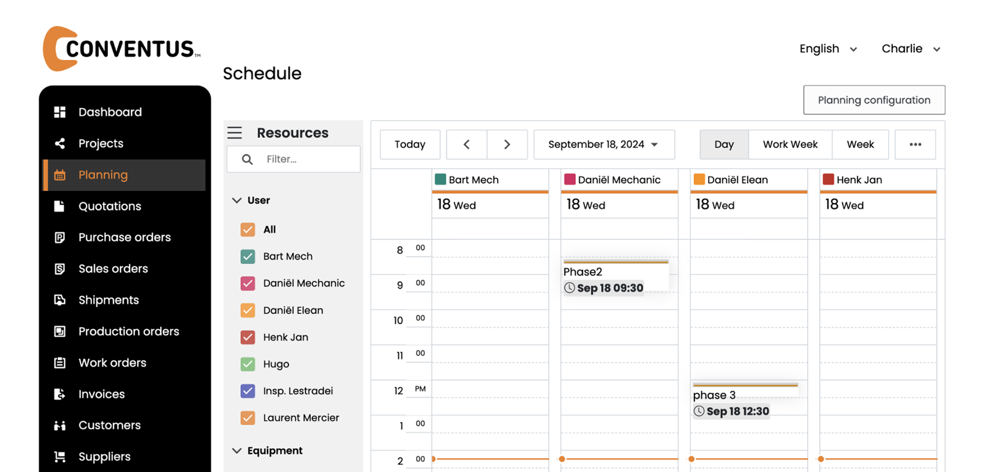Click the Quotations document icon
996x472 pixels.
tap(60, 206)
